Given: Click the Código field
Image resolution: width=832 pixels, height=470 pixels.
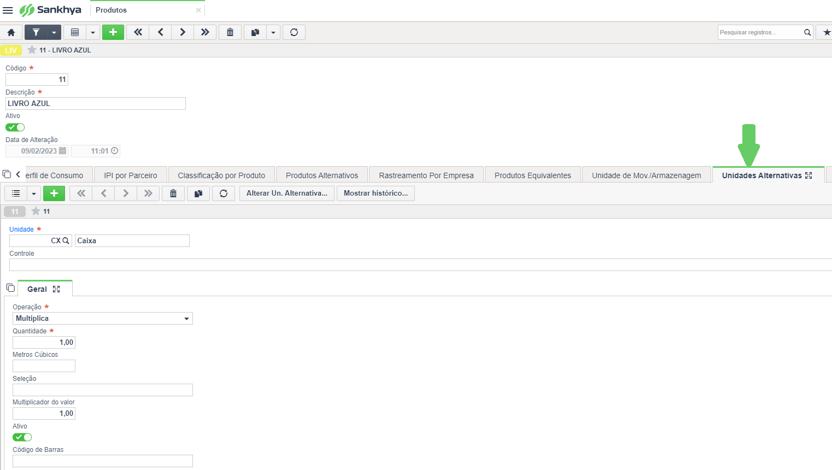Looking at the screenshot, I should 37,79.
